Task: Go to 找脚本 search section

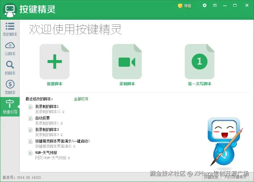Action: click(10, 68)
